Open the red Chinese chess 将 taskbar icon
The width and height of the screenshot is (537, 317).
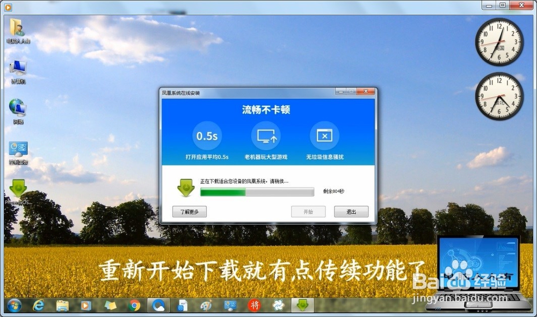[254, 305]
